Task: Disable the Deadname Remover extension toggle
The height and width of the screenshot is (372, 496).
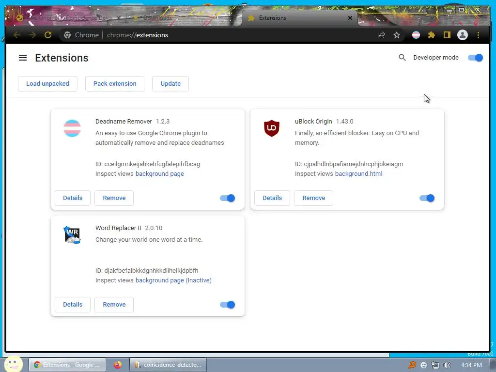Action: pyautogui.click(x=228, y=198)
